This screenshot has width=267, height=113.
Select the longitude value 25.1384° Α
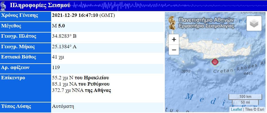(64, 47)
